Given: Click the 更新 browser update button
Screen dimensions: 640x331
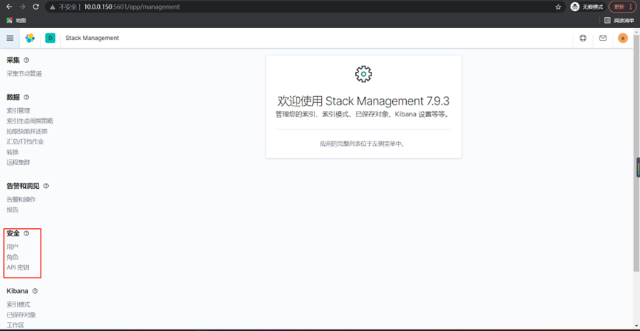Looking at the screenshot, I should 622,7.
